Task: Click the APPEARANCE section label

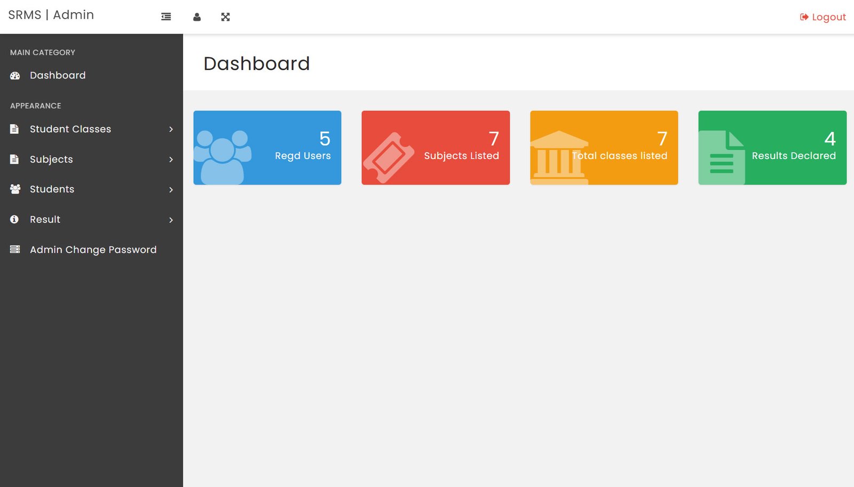Action: pos(35,106)
